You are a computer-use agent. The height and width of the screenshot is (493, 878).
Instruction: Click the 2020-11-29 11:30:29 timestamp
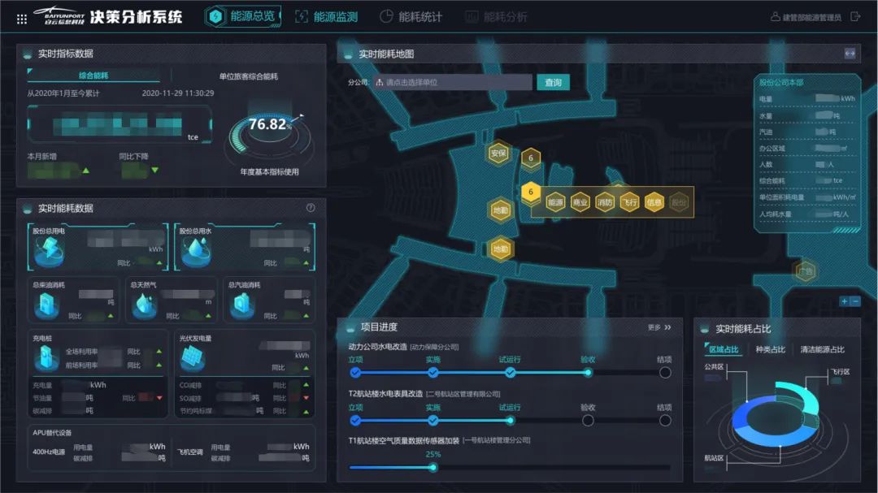pos(177,93)
